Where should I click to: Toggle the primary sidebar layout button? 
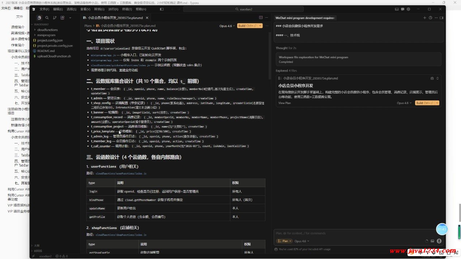click(161, 9)
